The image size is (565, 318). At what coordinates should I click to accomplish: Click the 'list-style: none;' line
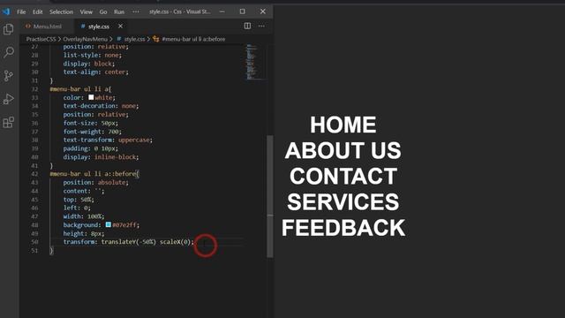(93, 55)
